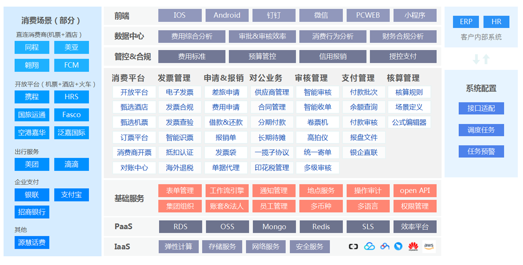Click the Redis PaaS box
523x265 pixels.
tap(321, 227)
